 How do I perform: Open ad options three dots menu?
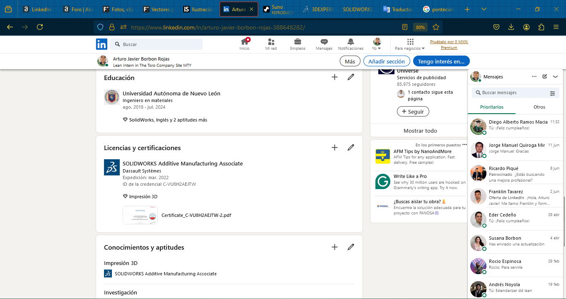click(464, 145)
